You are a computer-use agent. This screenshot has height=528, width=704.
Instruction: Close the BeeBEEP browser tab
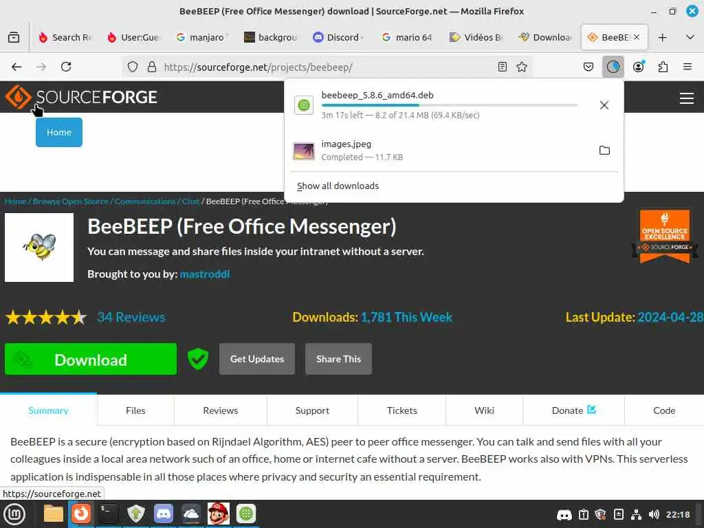(x=636, y=37)
